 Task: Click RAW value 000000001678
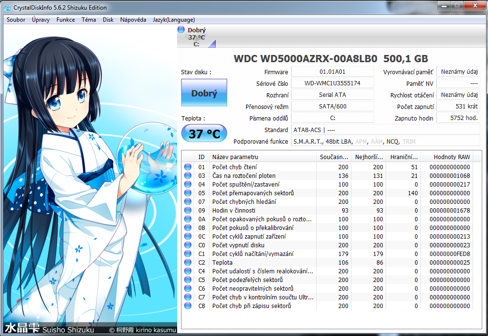[x=450, y=211]
